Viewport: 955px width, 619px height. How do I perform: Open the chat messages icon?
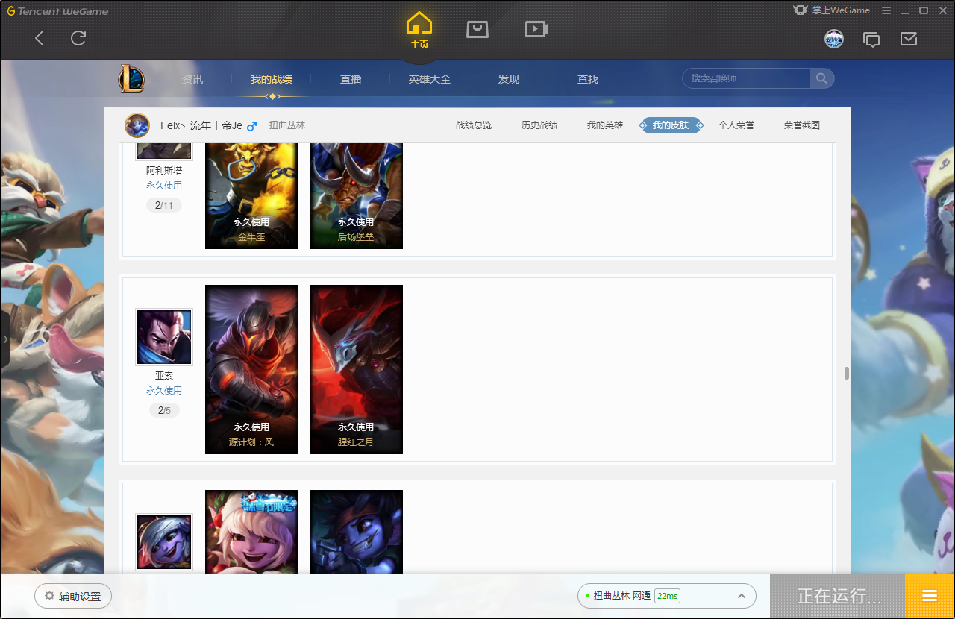coord(871,40)
